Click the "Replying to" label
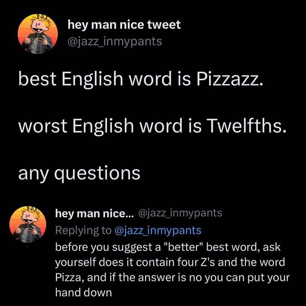Screen dimensions: 306x306 point(83,230)
